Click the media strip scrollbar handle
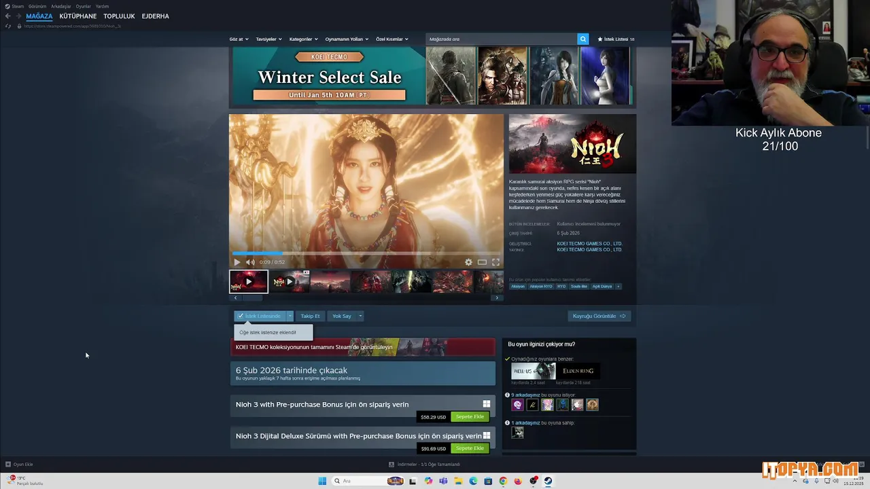Image resolution: width=870 pixels, height=489 pixels. click(x=252, y=297)
